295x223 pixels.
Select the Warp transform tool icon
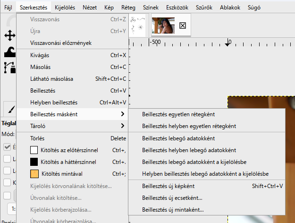coord(10,52)
